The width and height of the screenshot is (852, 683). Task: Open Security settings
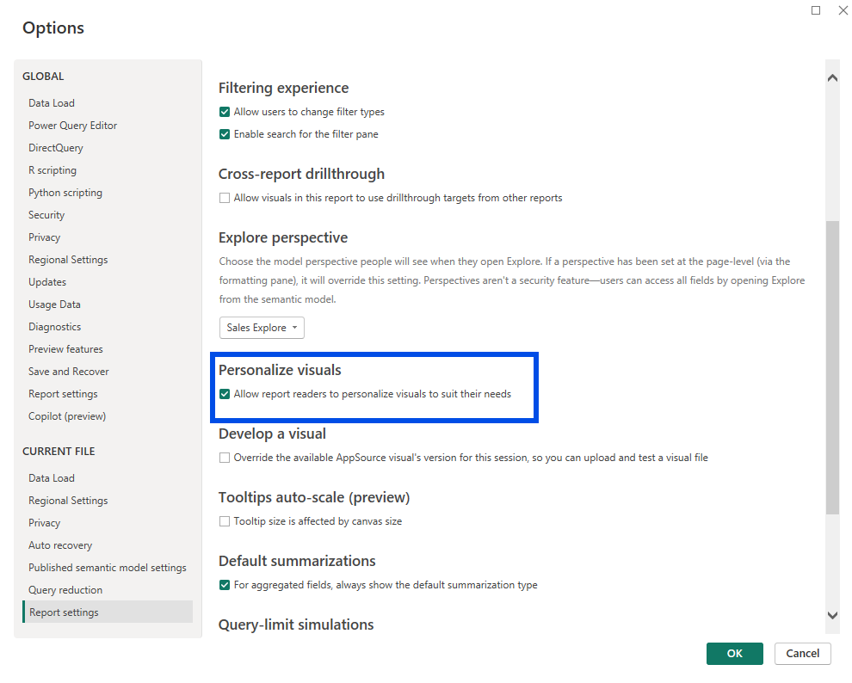click(x=46, y=215)
